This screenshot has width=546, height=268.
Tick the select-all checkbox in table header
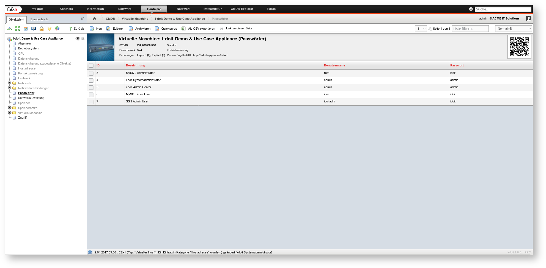click(91, 65)
